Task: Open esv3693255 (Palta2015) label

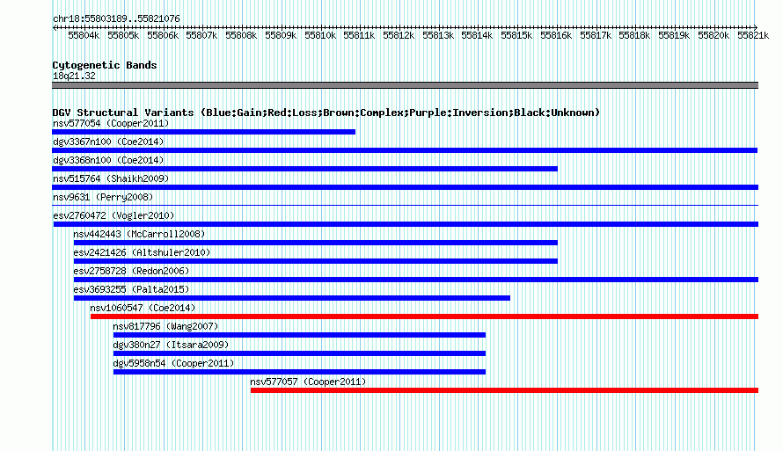Action: pyautogui.click(x=131, y=289)
